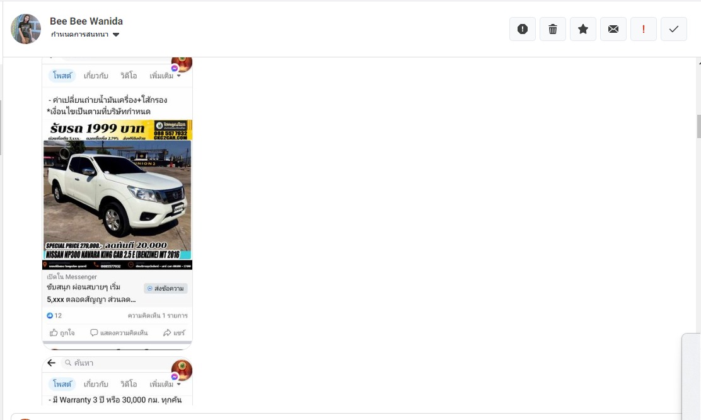Click the vertical scrollbar thumb
Image resolution: width=701 pixels, height=420 pixels.
click(698, 127)
